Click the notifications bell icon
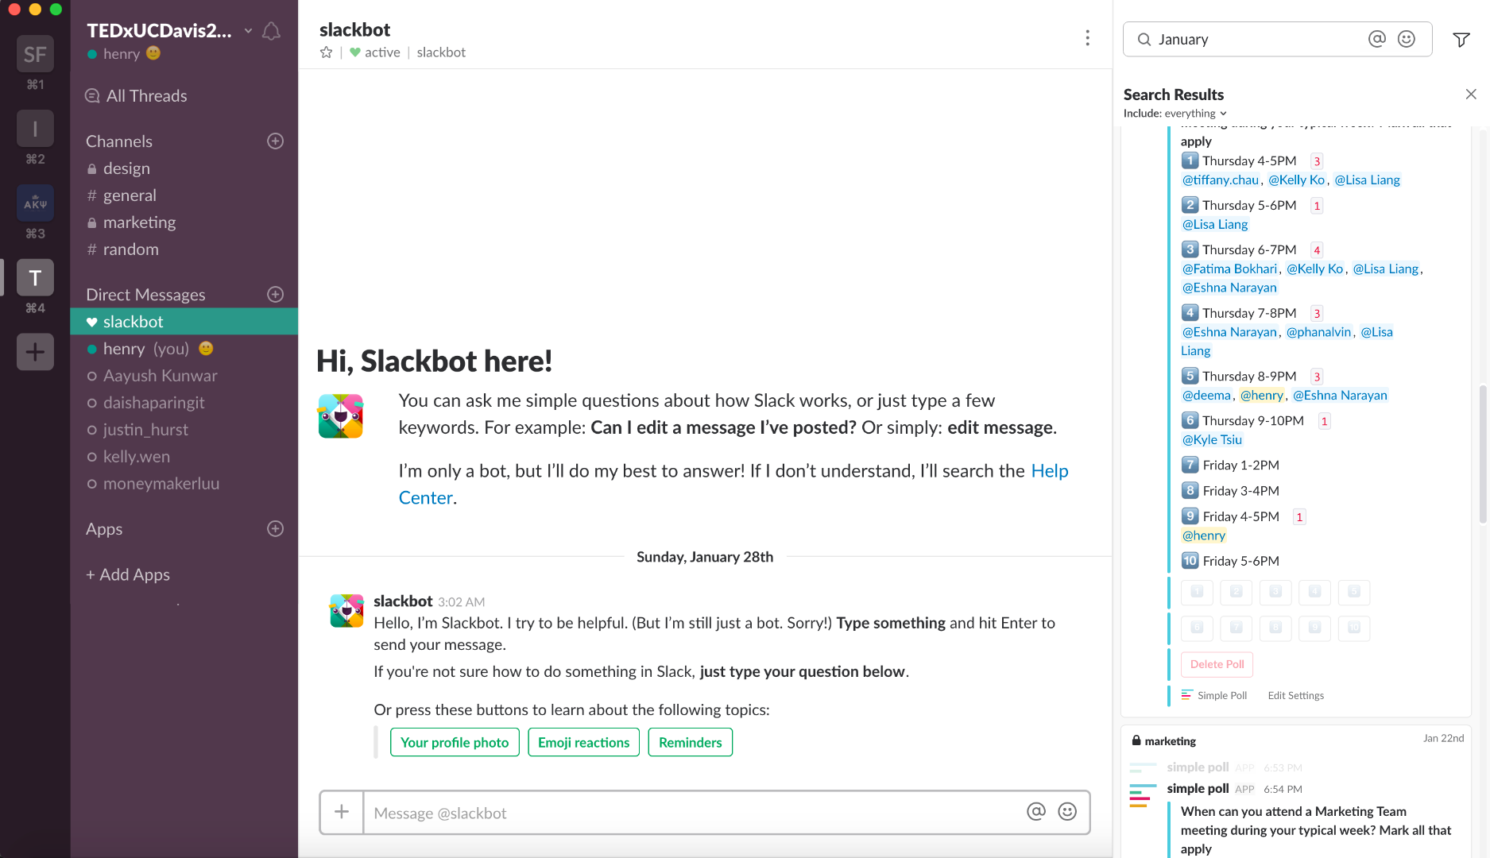 [x=271, y=31]
